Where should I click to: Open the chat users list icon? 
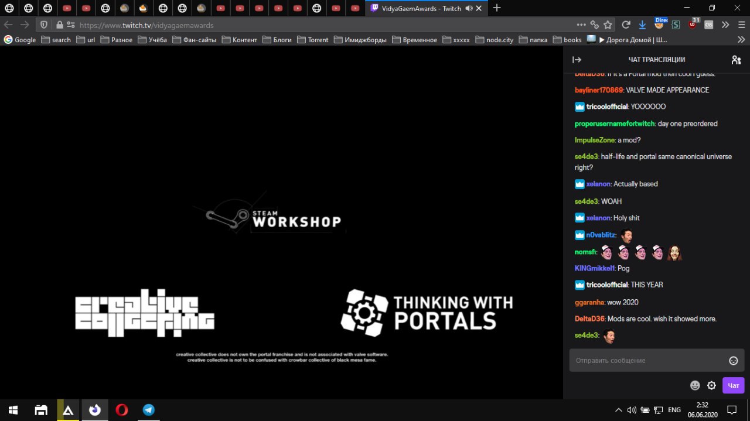coord(736,60)
